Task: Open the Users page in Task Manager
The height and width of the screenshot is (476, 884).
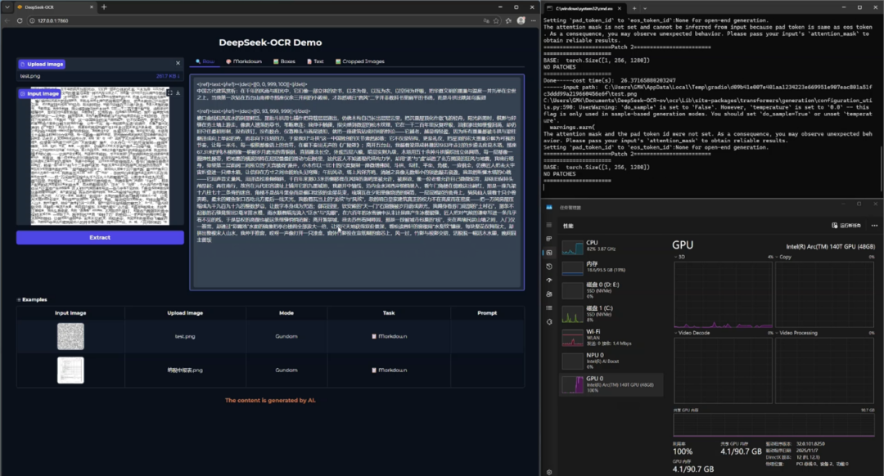Action: click(x=549, y=294)
